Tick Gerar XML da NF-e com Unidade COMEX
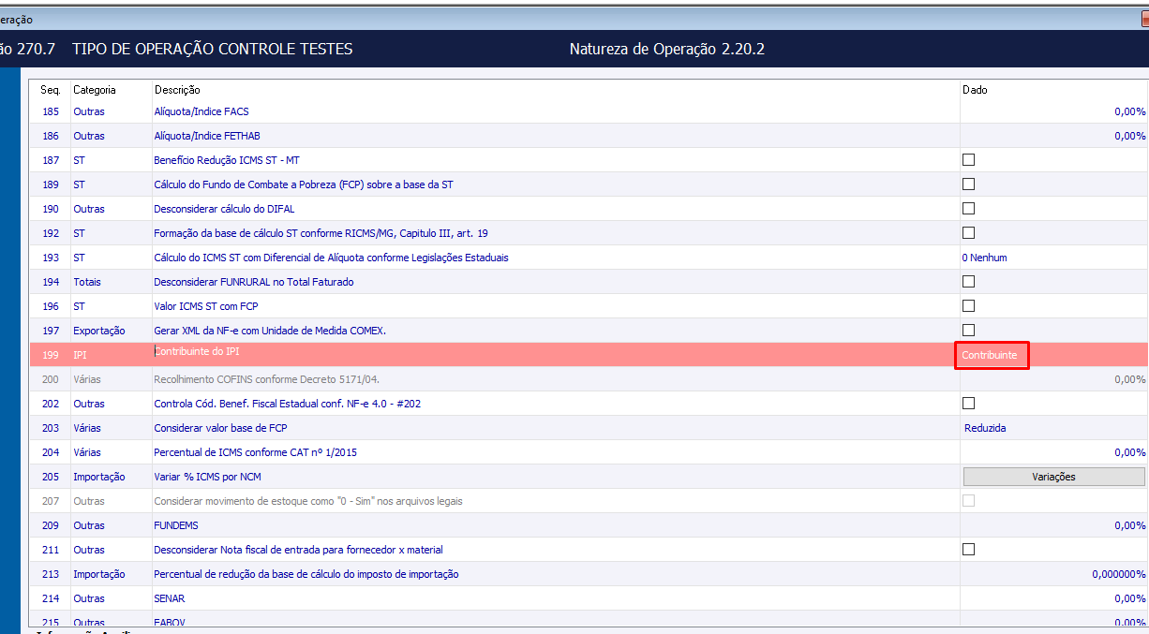 pos(968,331)
